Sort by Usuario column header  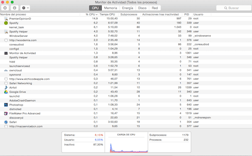(x=198, y=14)
